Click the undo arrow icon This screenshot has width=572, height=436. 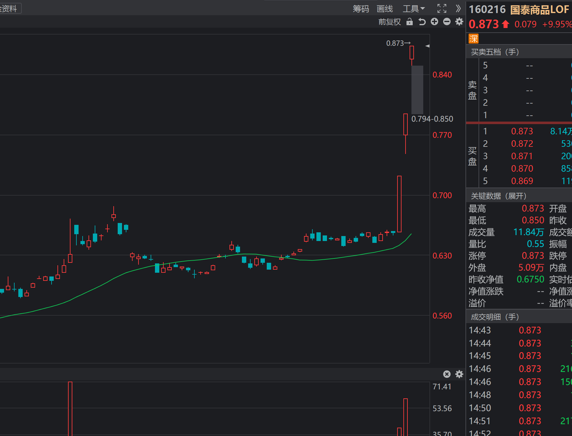pos(422,22)
